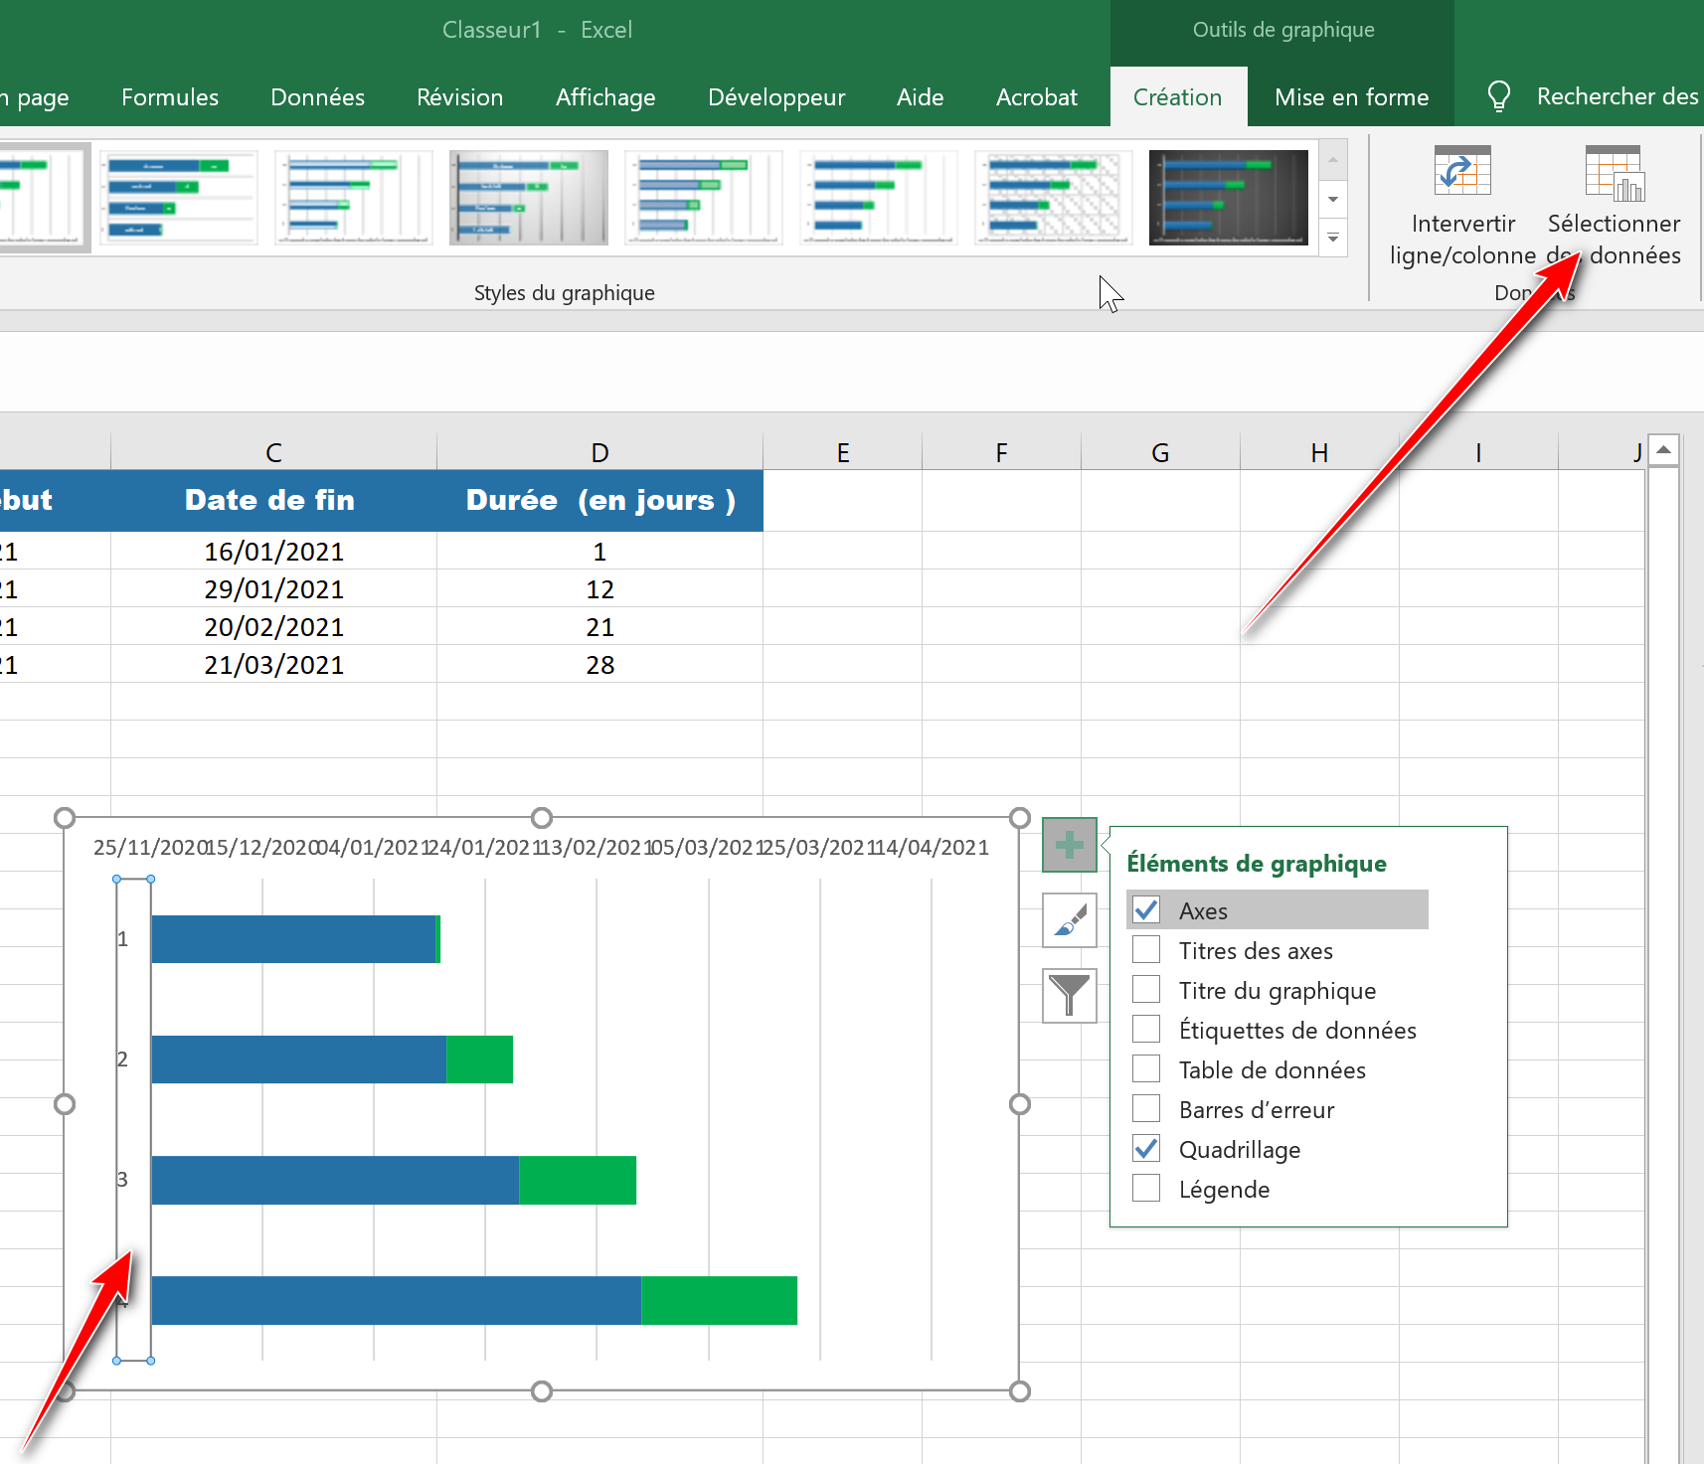Select duration cell with value 21
Viewport: 1704px width, 1464px height.
(x=599, y=626)
